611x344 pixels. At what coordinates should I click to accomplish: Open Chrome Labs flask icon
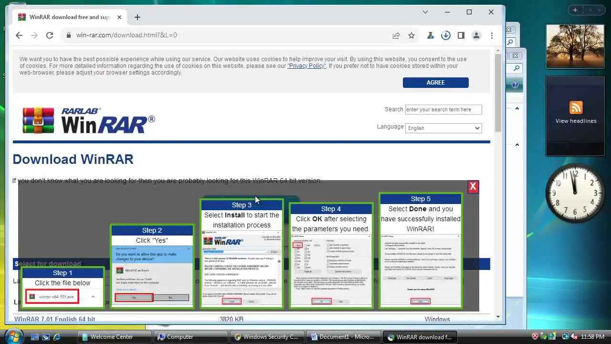click(x=431, y=35)
